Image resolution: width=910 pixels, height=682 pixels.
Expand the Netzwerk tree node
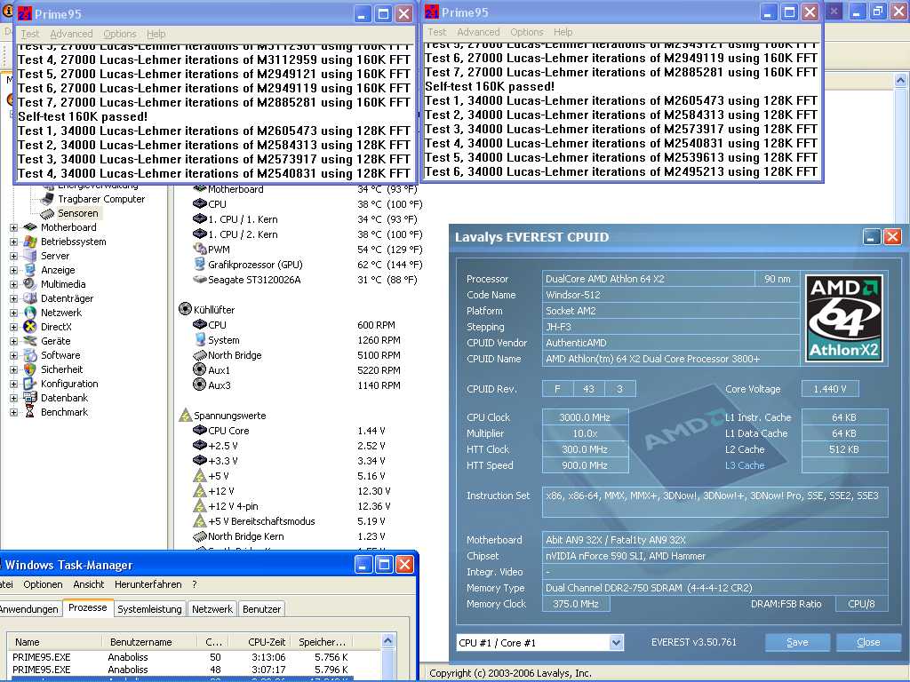(x=13, y=313)
